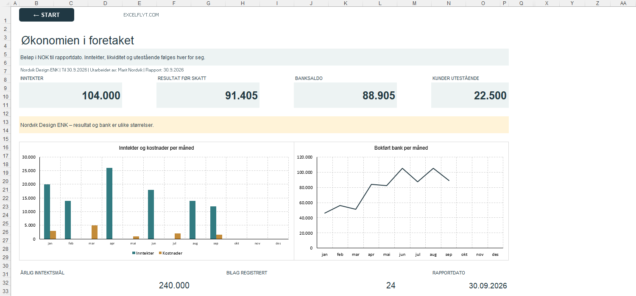Click the ← START navigation button
The width and height of the screenshot is (636, 296).
47,15
